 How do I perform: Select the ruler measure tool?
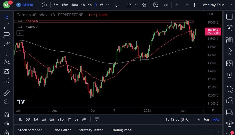[7, 93]
